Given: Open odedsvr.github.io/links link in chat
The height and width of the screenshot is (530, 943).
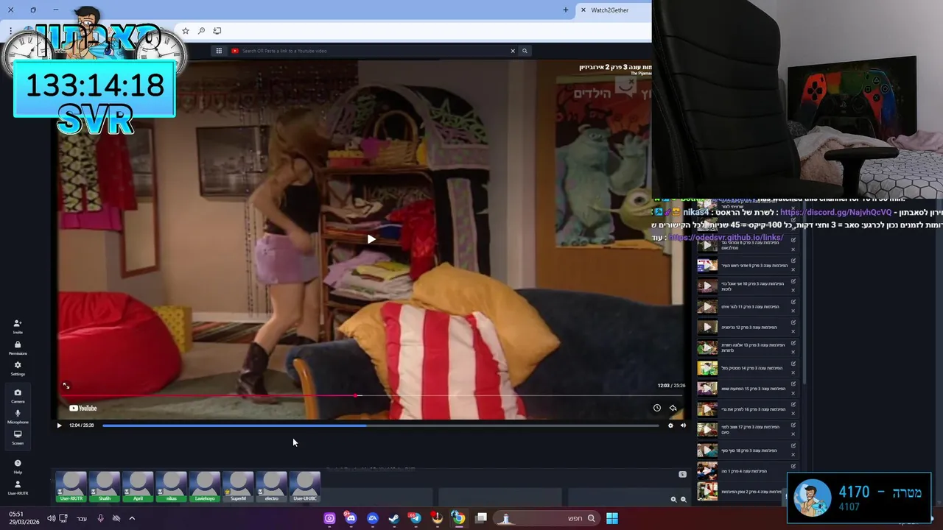Looking at the screenshot, I should pos(726,238).
